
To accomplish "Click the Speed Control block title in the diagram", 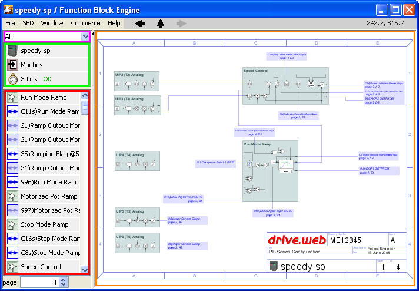I will coord(255,71).
